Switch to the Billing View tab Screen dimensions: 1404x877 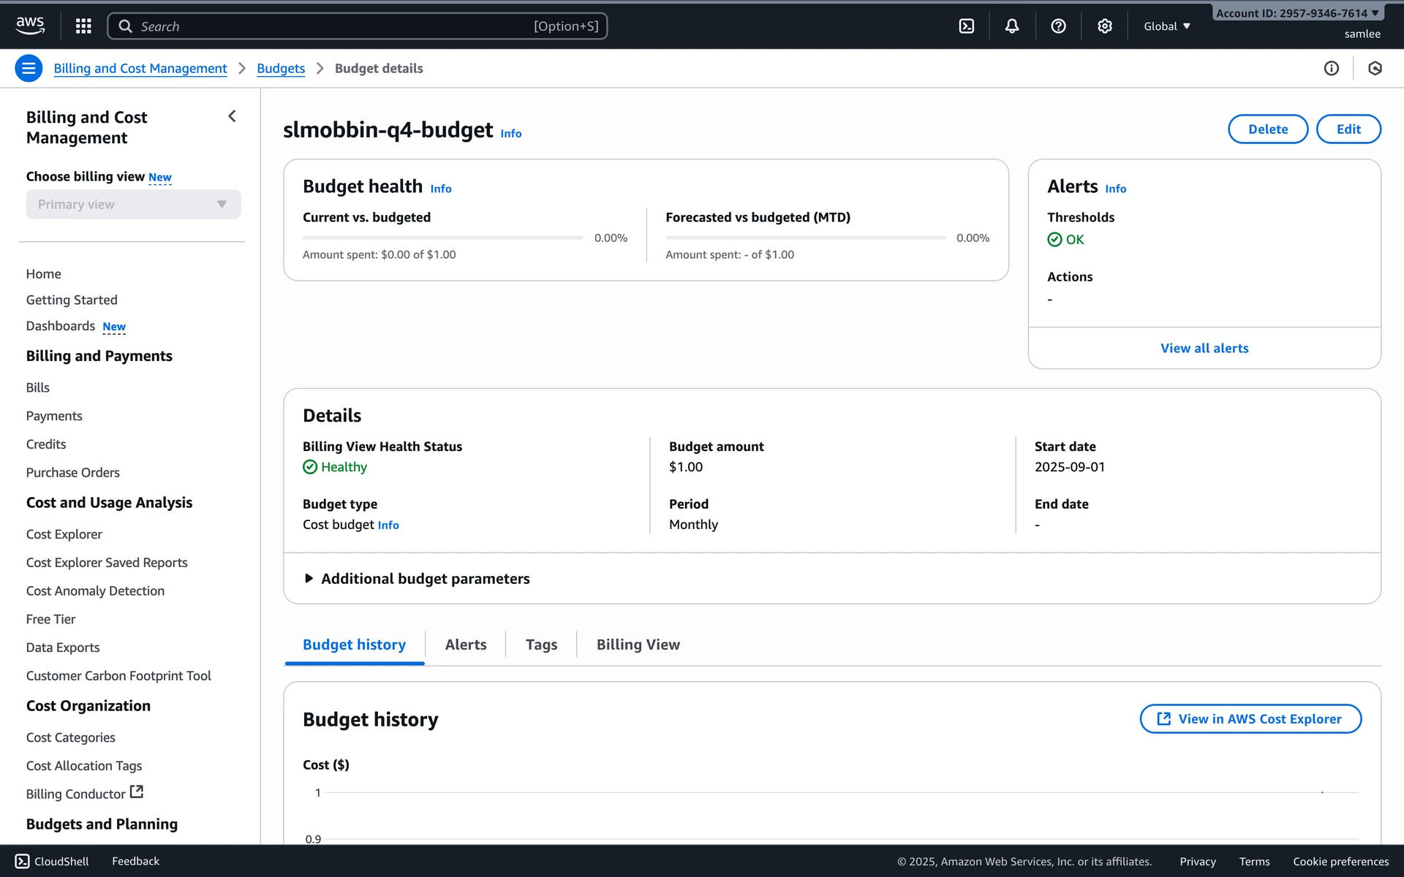(638, 645)
